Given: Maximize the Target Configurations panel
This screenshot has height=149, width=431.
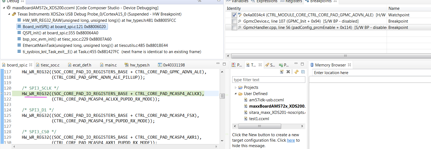Looking at the screenshot, I should pos(302,64).
